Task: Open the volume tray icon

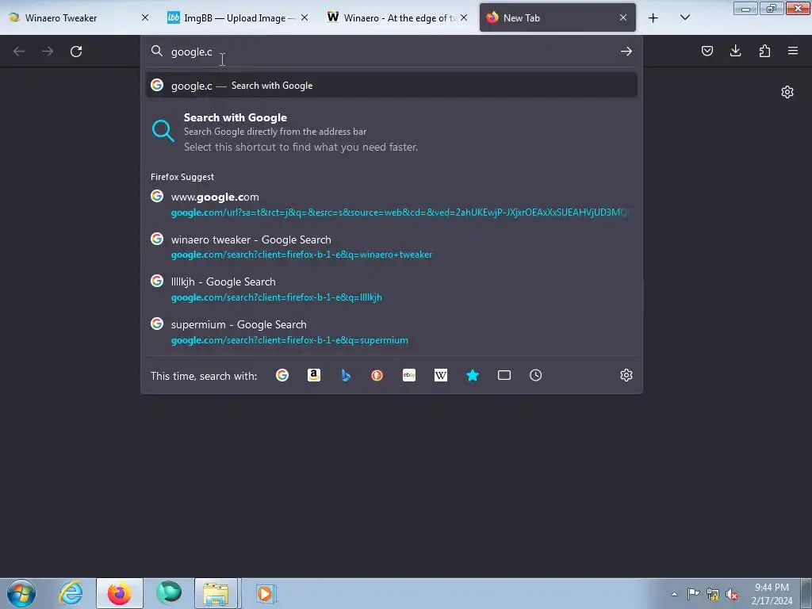Action: (x=732, y=594)
